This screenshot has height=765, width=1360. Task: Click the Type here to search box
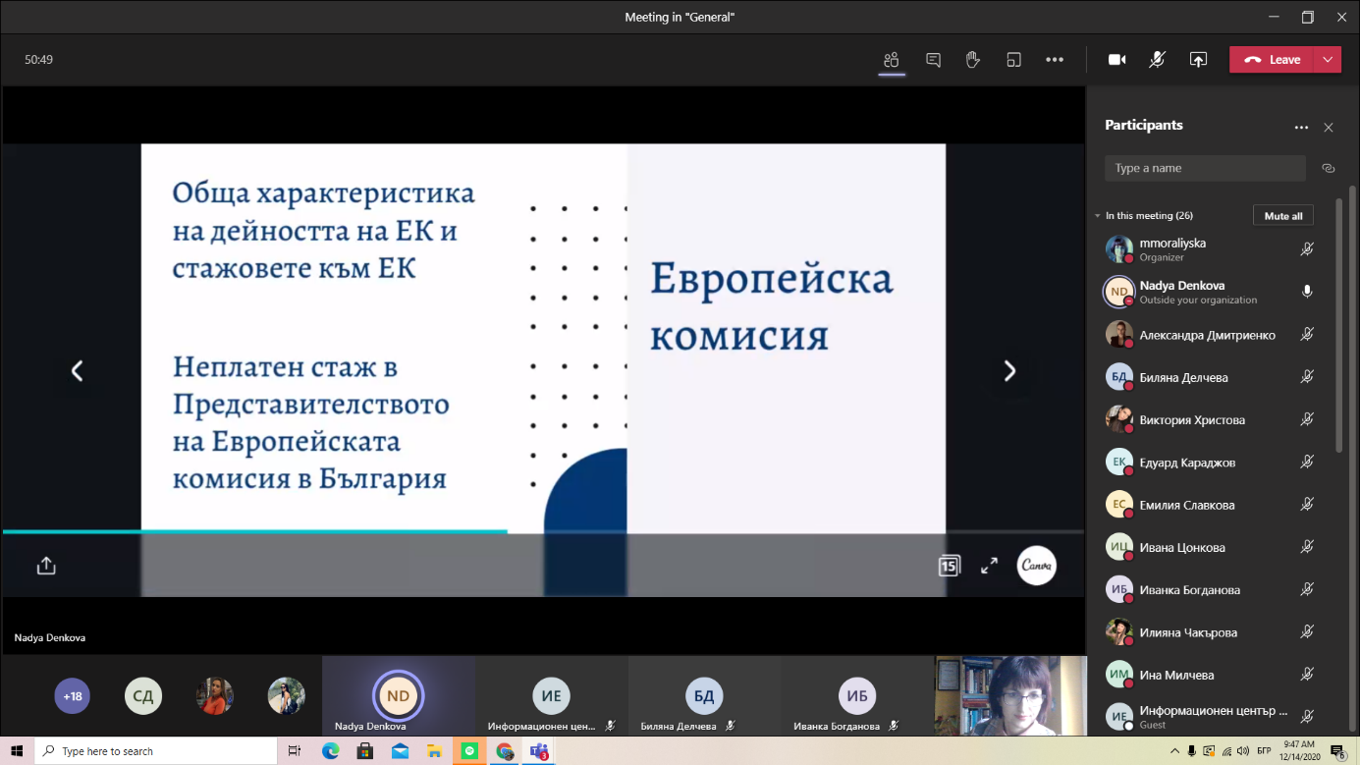(x=156, y=751)
